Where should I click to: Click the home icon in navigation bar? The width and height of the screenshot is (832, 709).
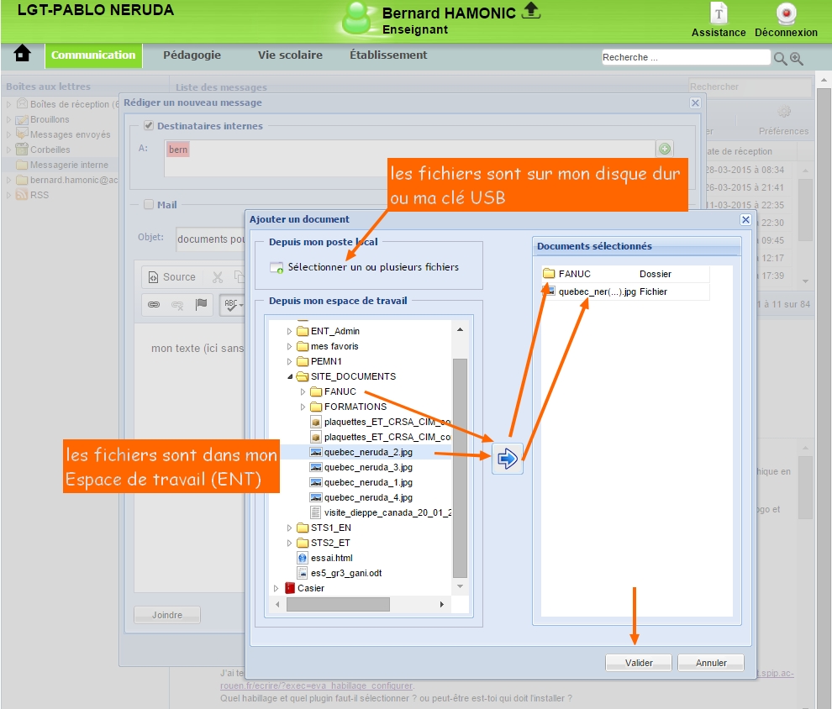pos(23,55)
